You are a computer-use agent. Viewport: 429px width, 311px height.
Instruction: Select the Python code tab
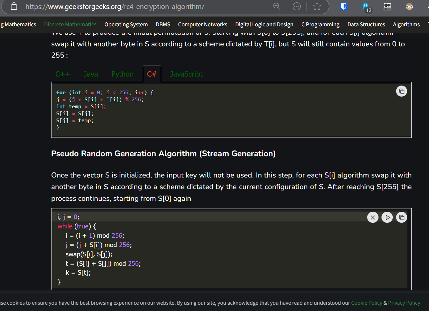pos(122,74)
